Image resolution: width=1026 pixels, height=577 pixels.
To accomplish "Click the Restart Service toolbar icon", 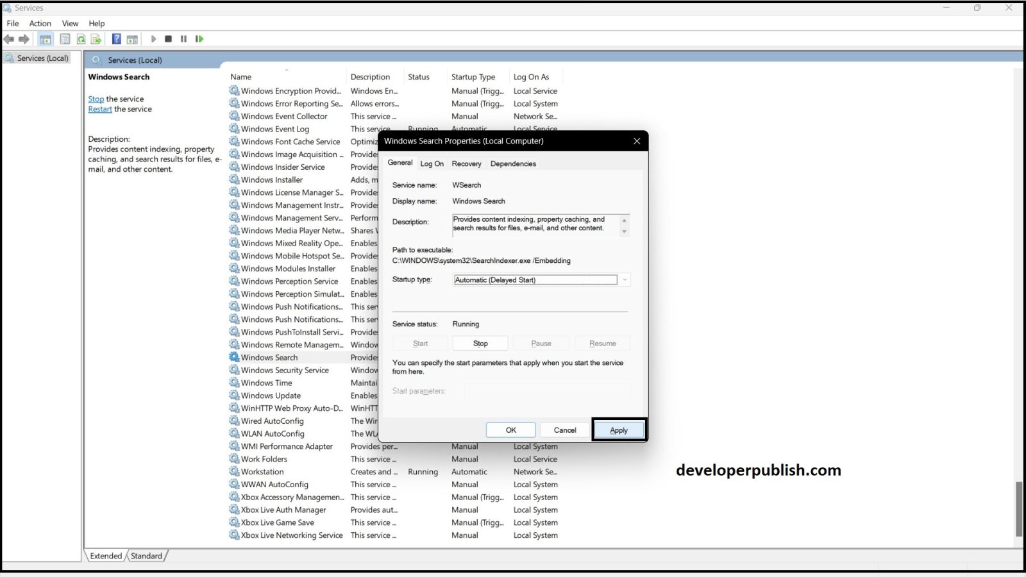I will (199, 38).
